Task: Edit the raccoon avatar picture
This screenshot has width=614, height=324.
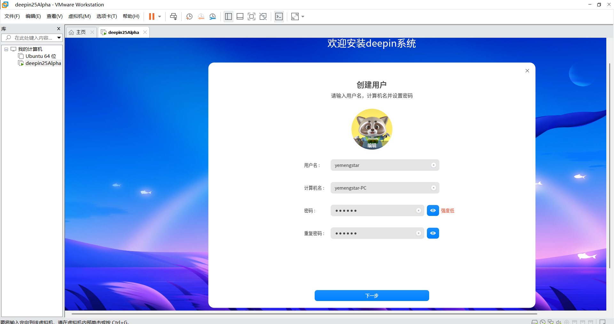Action: coord(372,145)
